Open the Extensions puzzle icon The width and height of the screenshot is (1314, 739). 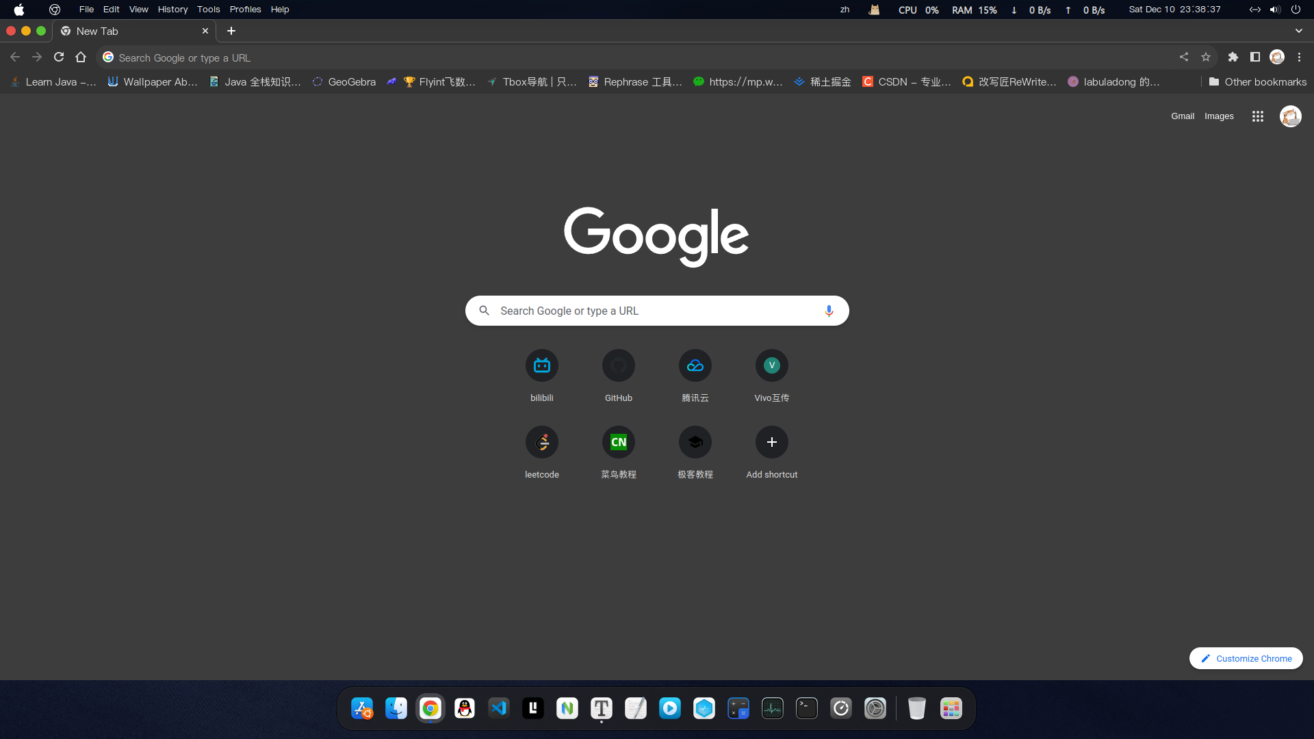click(1233, 57)
